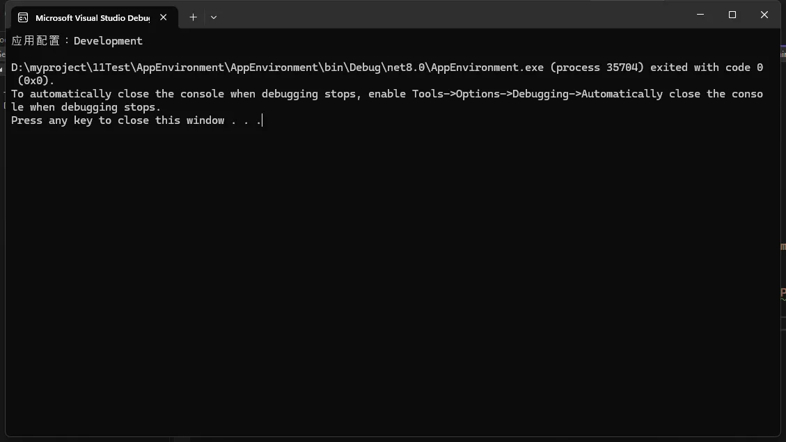The height and width of the screenshot is (442, 786).
Task: Click the console icon in the tab
Action: (24, 17)
